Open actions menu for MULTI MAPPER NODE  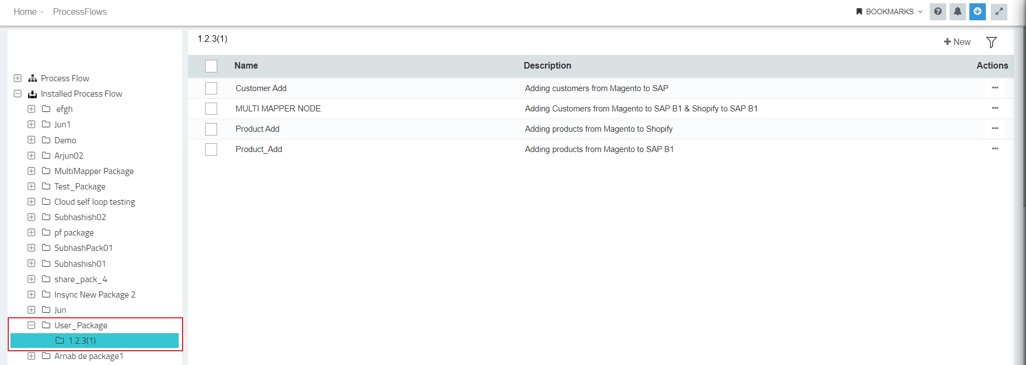point(995,108)
